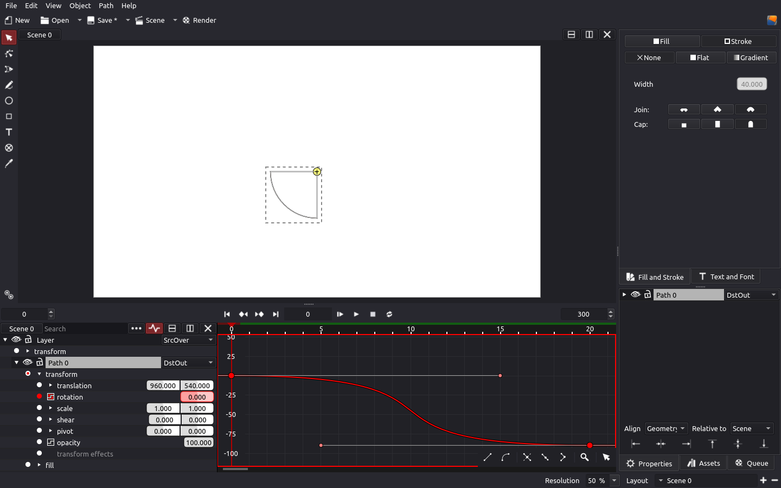Image resolution: width=781 pixels, height=488 pixels.
Task: Open the SrcOver blend mode dropdown
Action: tap(189, 340)
